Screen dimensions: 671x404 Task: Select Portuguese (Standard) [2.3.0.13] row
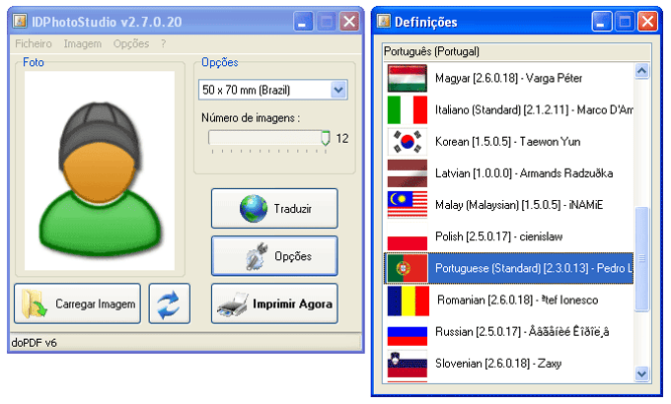pyautogui.click(x=508, y=268)
